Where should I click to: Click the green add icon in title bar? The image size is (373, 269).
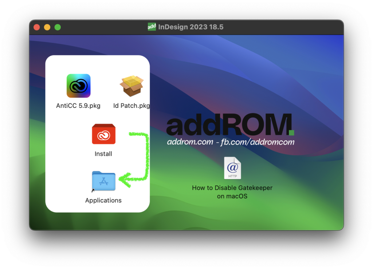click(152, 27)
